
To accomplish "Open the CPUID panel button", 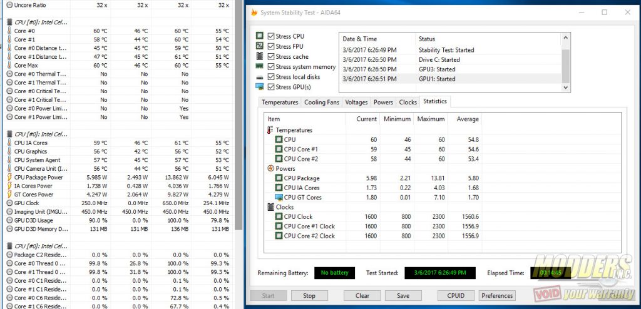I will click(x=456, y=295).
